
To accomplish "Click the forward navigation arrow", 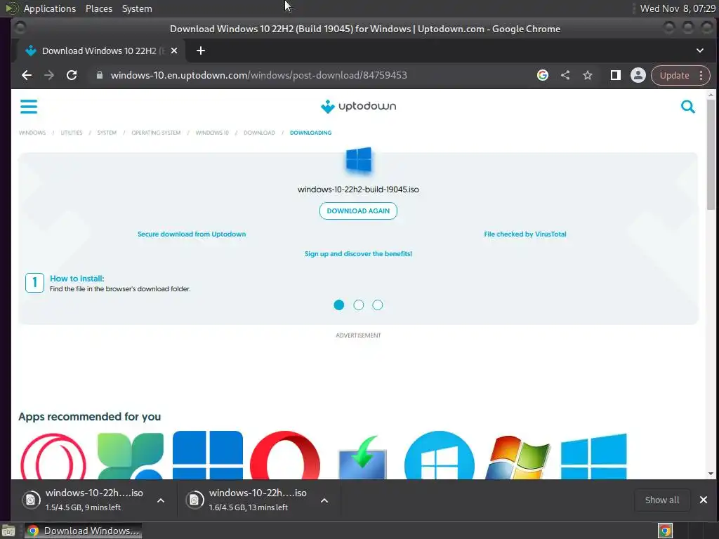I will tap(49, 76).
